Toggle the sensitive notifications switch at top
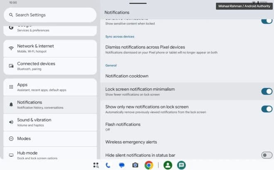 [x=267, y=21]
